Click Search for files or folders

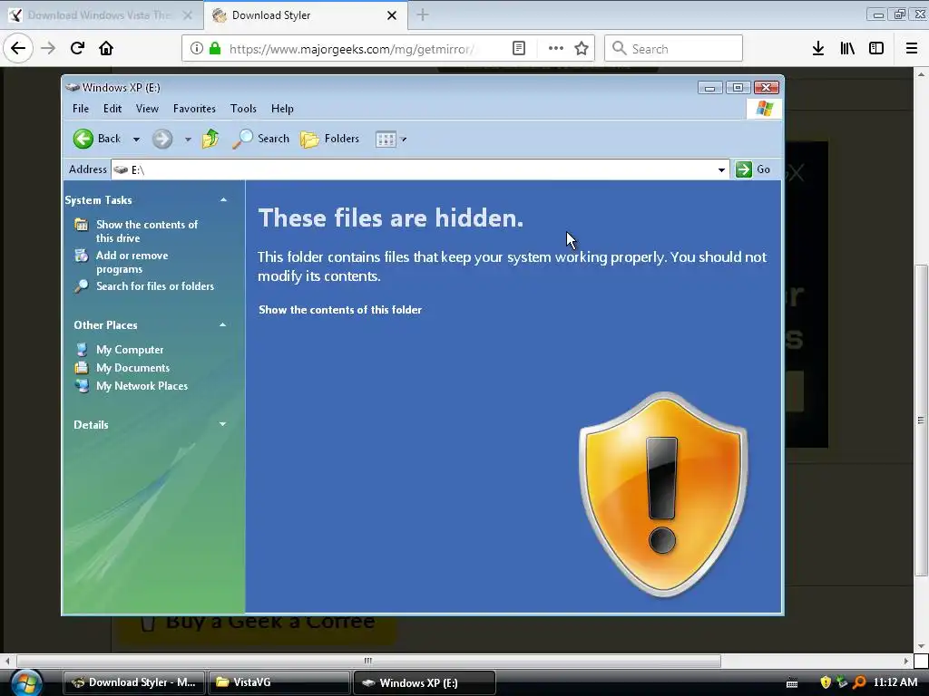(155, 286)
